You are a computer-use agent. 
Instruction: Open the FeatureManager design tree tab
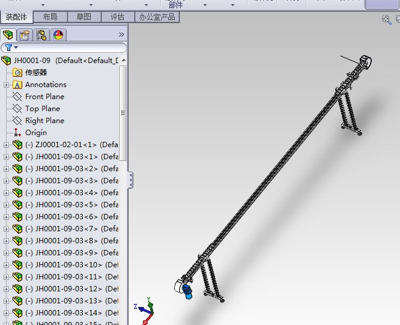pyautogui.click(x=8, y=35)
